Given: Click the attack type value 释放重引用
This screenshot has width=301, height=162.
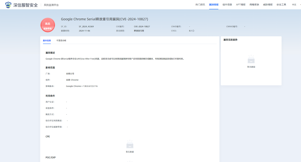Looking at the screenshot, I should [139, 31].
